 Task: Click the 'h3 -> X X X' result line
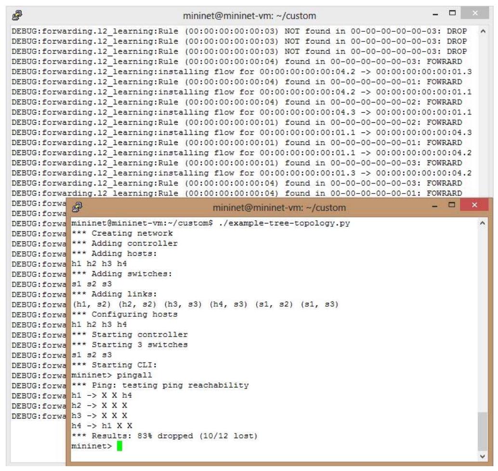pyautogui.click(x=99, y=416)
